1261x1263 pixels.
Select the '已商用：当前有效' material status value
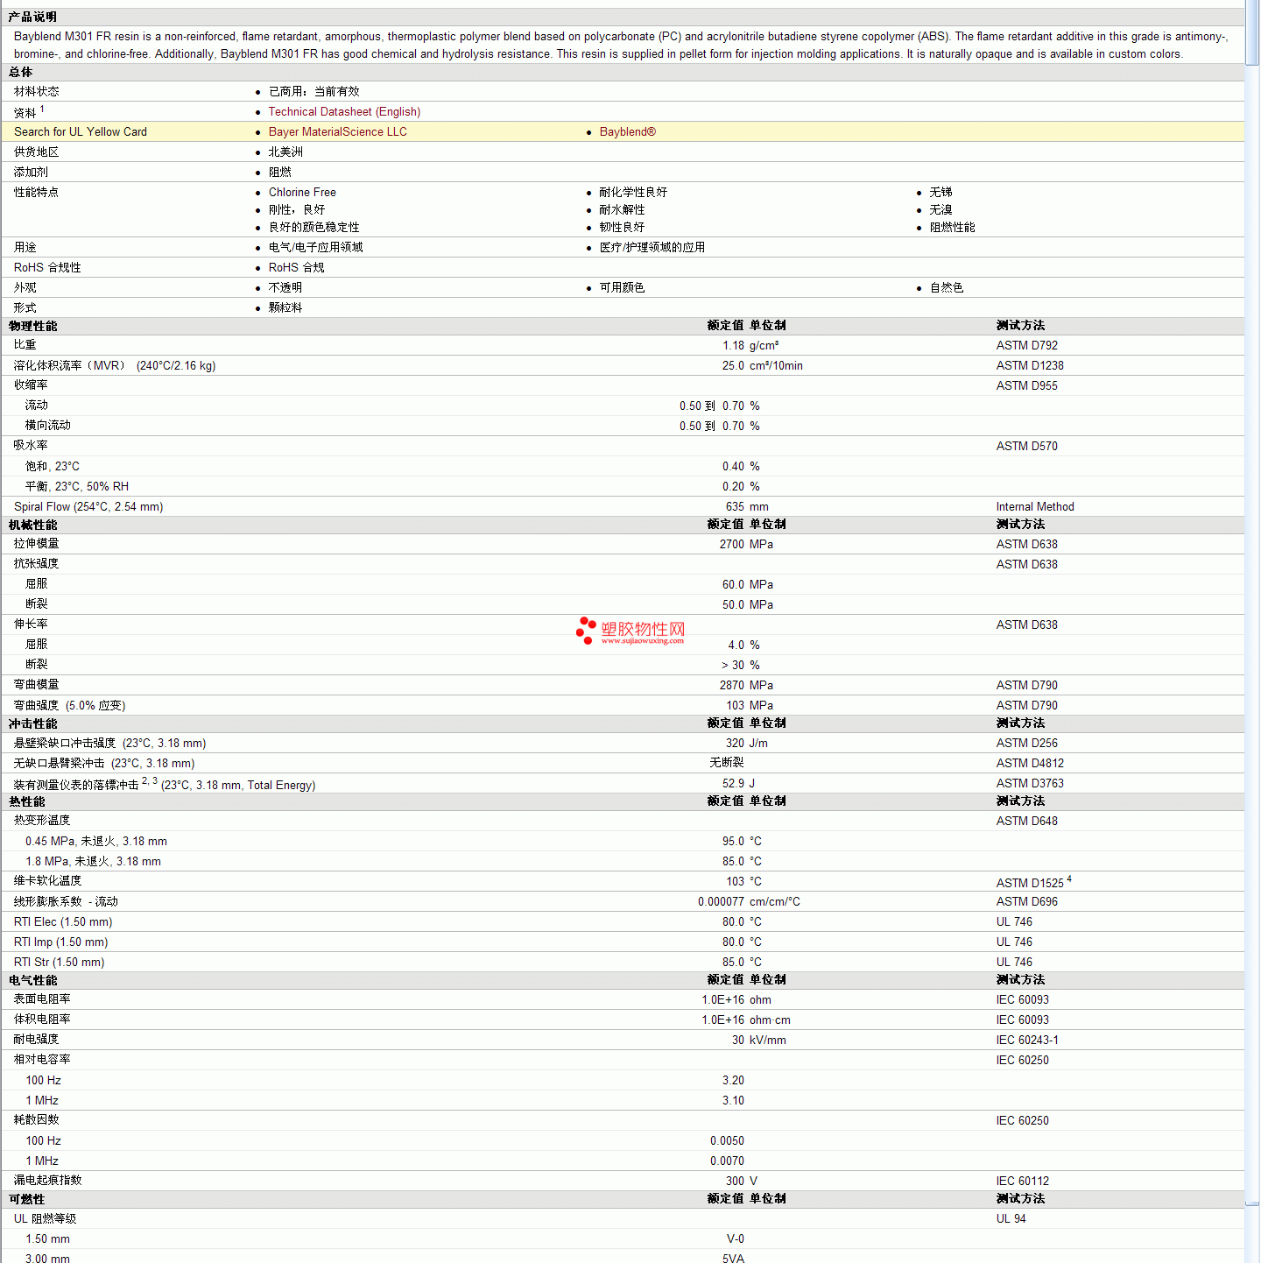[314, 92]
